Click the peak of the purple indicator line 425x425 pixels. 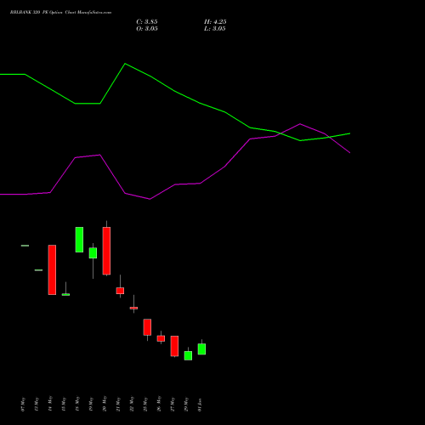tap(300, 124)
